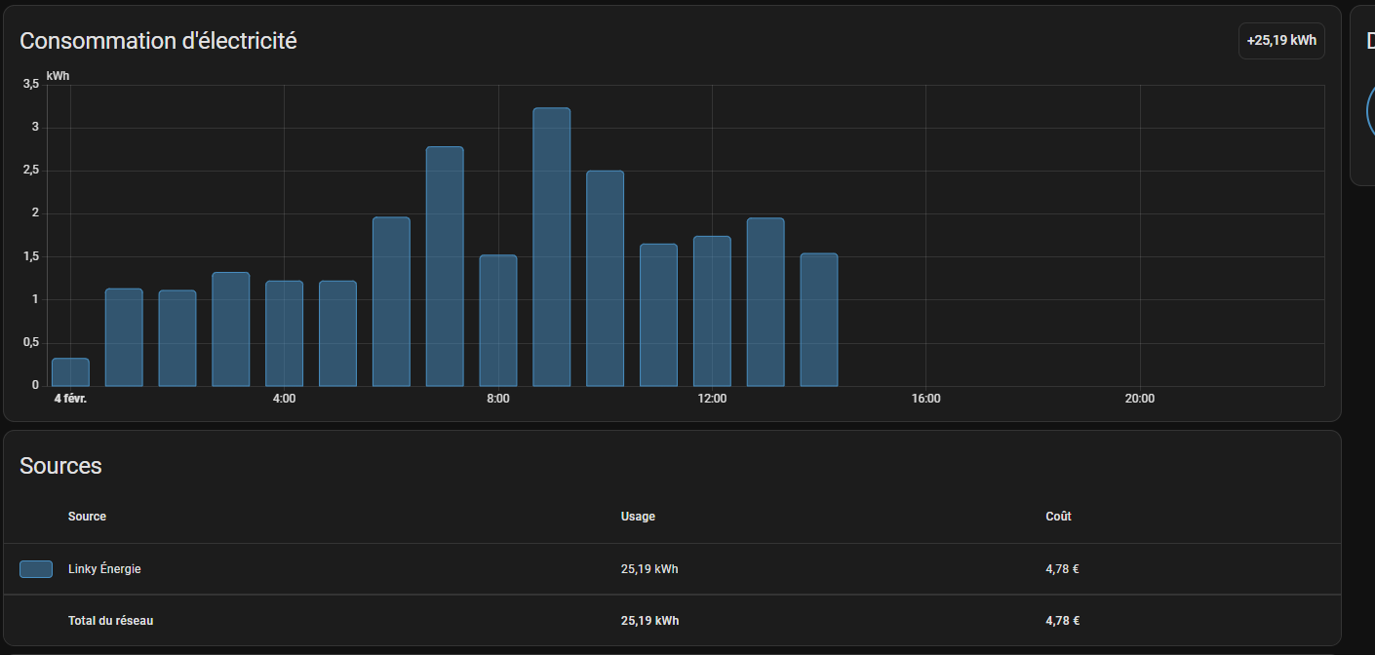Click the Consommation d'électricité card title

tap(158, 41)
